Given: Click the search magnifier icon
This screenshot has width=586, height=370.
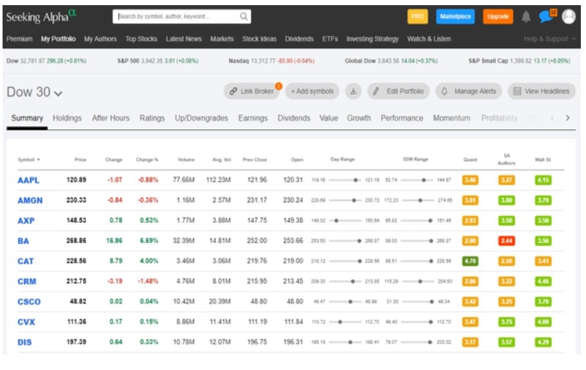Looking at the screenshot, I should [x=244, y=17].
